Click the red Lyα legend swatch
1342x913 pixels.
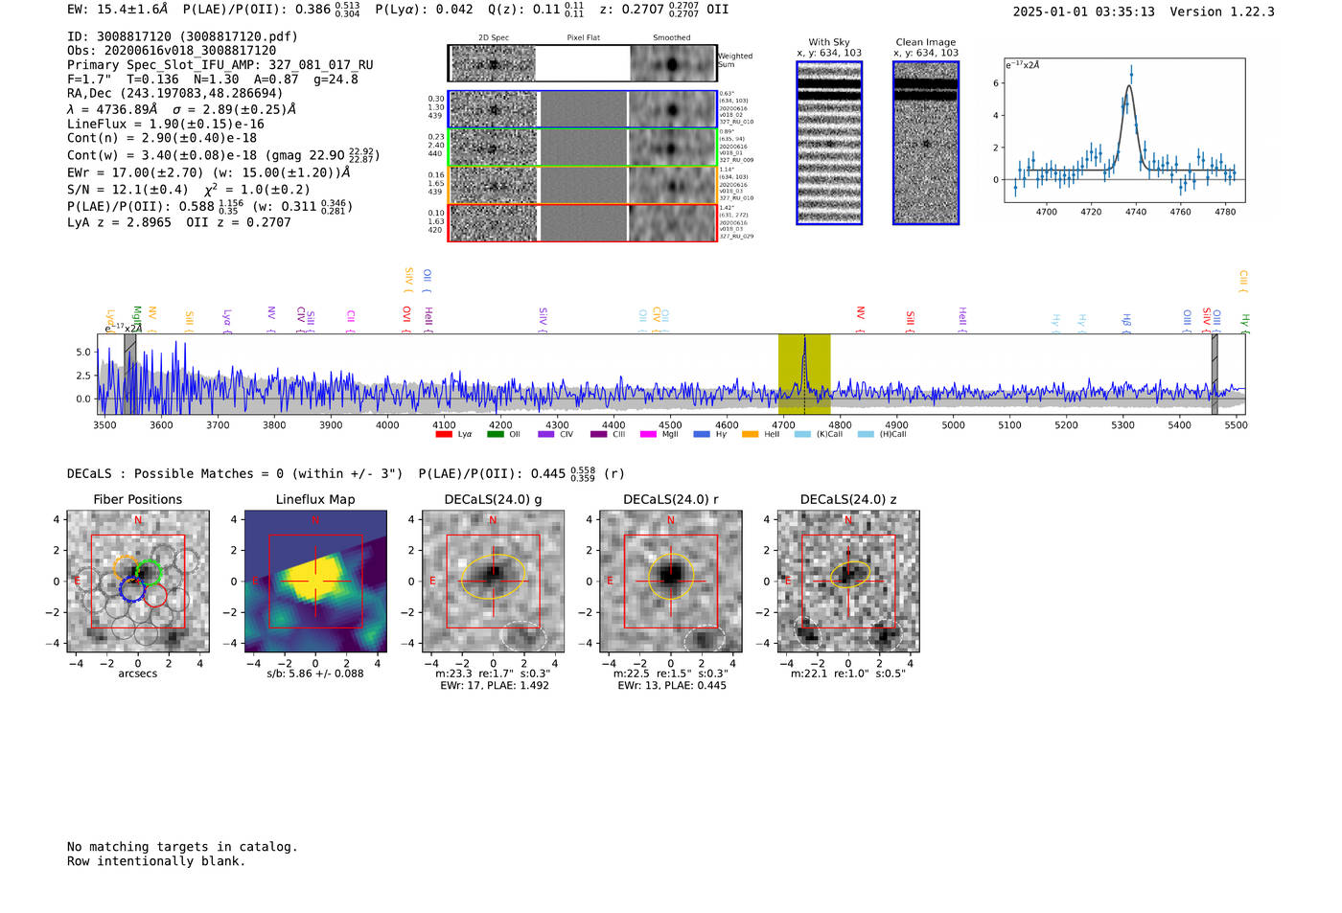point(443,434)
